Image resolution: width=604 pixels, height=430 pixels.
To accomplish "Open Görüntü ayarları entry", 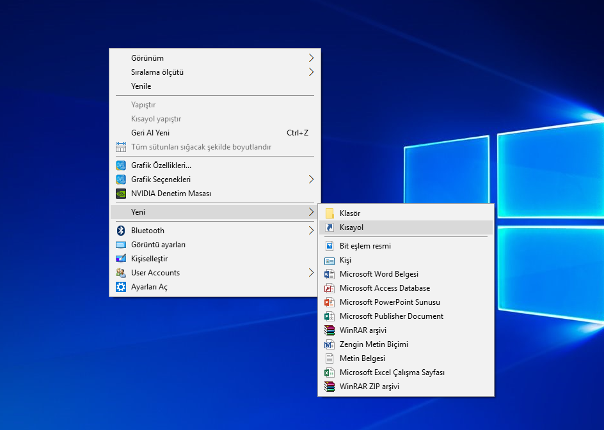I will (215, 245).
